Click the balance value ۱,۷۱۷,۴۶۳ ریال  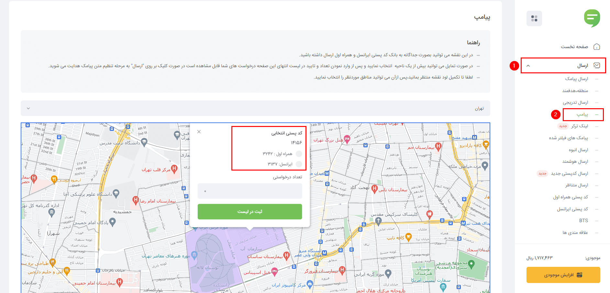[x=539, y=258]
